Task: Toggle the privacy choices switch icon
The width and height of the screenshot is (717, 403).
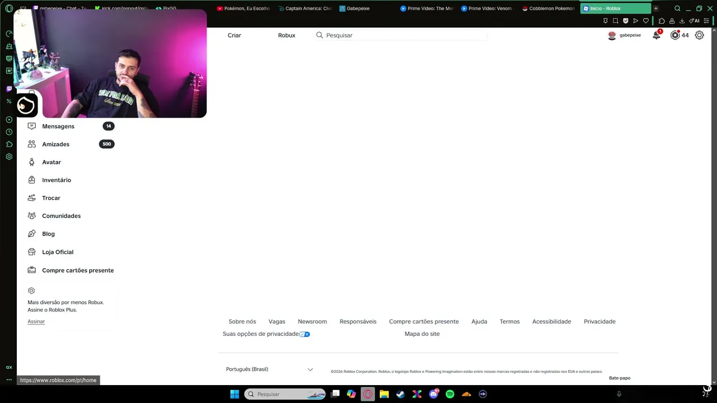Action: [305, 334]
